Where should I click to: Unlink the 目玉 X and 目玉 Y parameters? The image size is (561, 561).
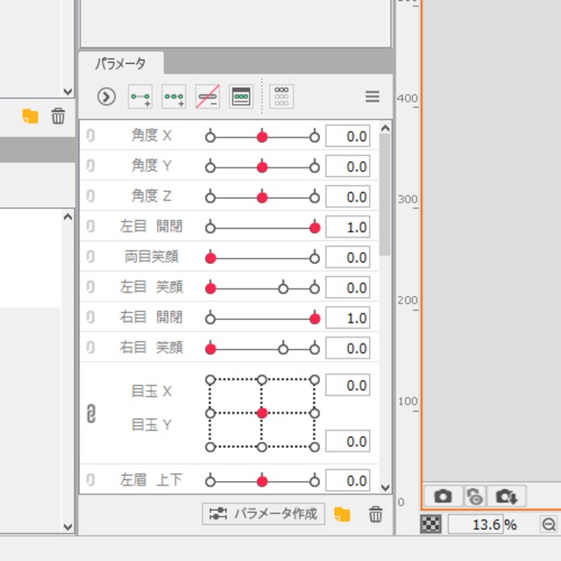click(x=91, y=414)
